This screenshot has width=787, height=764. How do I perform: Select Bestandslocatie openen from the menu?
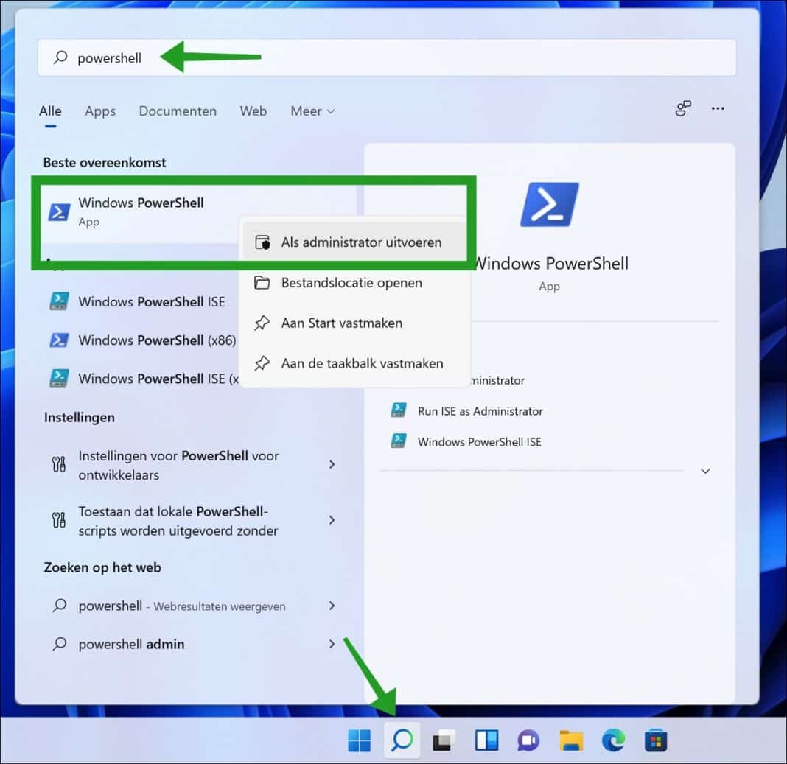[351, 282]
